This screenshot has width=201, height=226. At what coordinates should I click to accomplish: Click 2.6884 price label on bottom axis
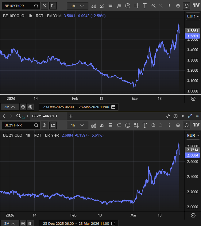(x=192, y=155)
